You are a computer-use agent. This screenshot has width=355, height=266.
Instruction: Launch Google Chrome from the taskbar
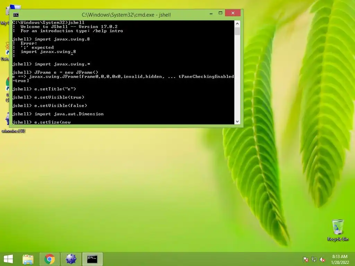pyautogui.click(x=49, y=259)
